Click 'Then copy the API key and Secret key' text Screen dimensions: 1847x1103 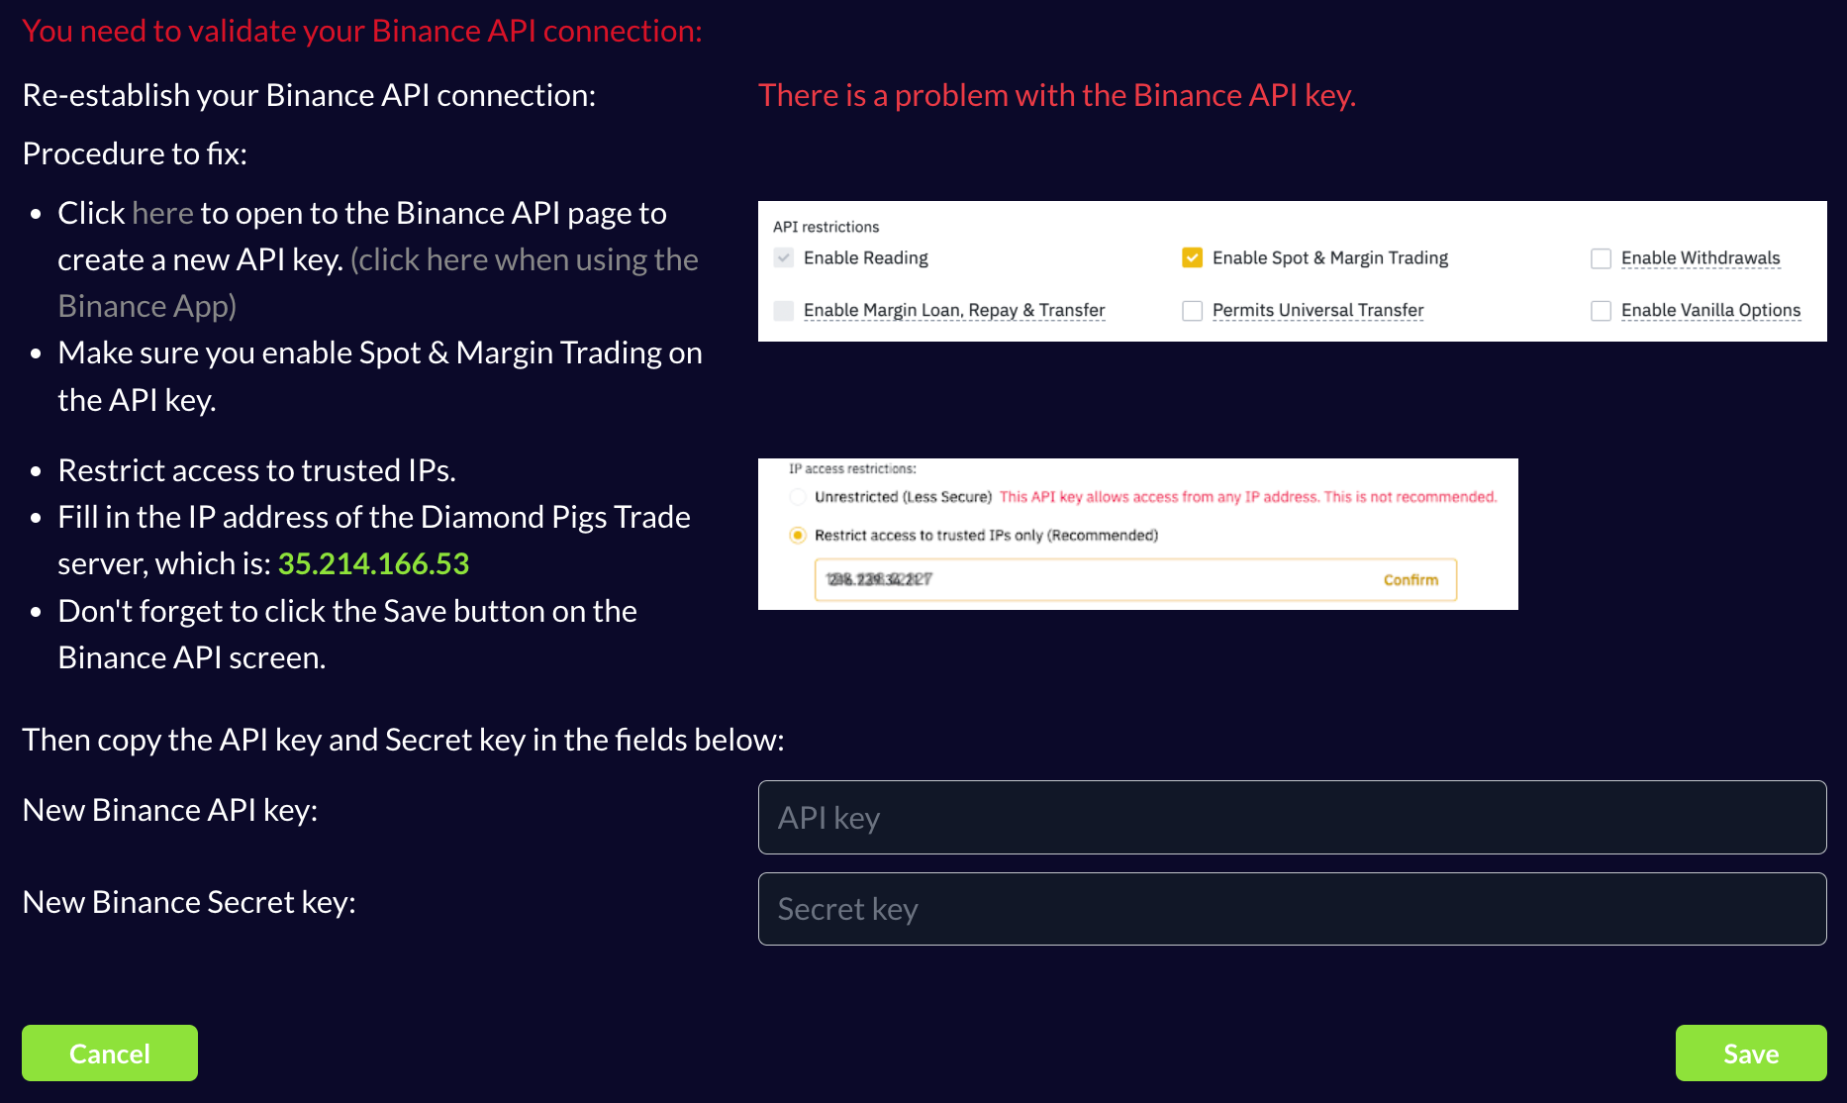[x=403, y=740]
